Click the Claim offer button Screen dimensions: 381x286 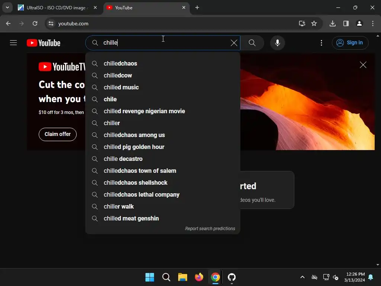click(x=58, y=134)
